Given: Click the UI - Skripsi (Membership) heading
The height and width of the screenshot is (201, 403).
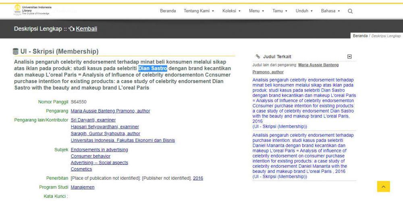Looking at the screenshot, I should 59,51.
